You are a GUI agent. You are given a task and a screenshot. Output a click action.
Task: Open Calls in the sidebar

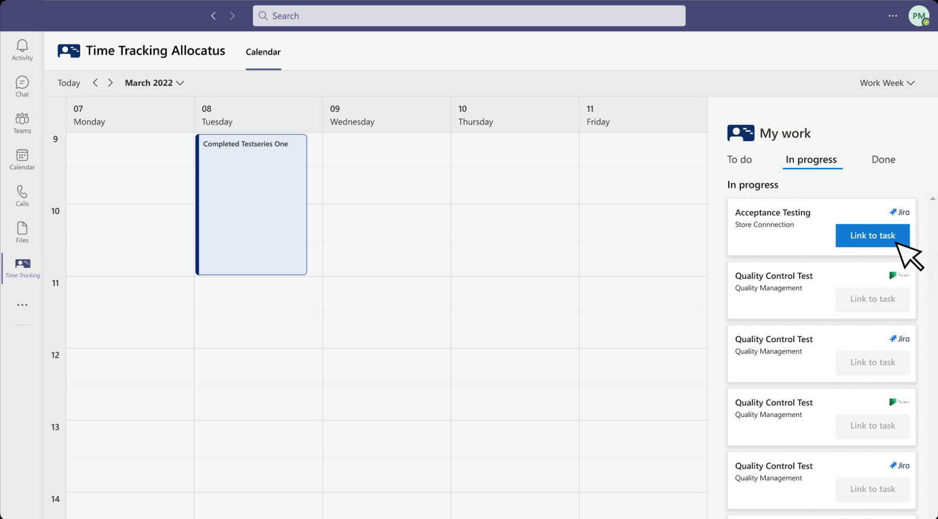click(22, 196)
